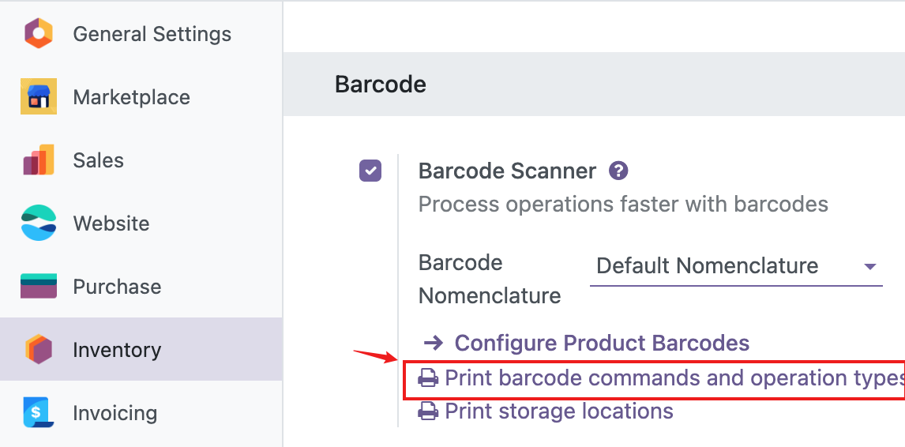Click the Sales bar chart icon

38,160
